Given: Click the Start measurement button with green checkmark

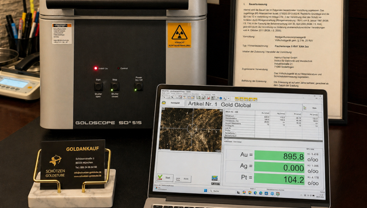Looking at the screenshot, I should coord(165,178).
